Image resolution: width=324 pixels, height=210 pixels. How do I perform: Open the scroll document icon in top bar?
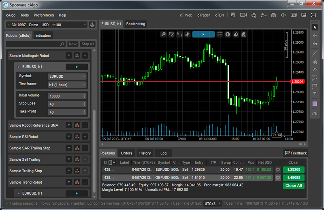tap(232, 15)
